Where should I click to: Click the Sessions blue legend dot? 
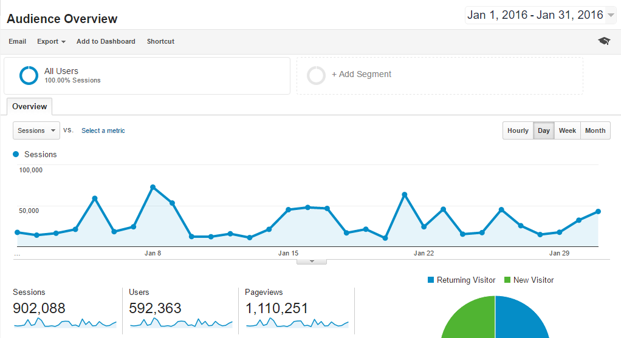click(x=16, y=154)
